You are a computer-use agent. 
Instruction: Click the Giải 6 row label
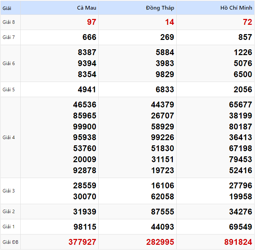pyautogui.click(x=9, y=63)
